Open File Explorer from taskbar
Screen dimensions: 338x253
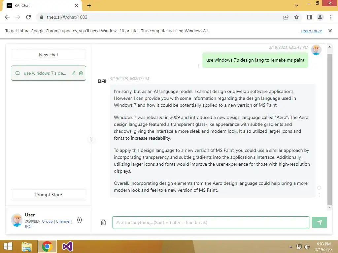coord(27,246)
